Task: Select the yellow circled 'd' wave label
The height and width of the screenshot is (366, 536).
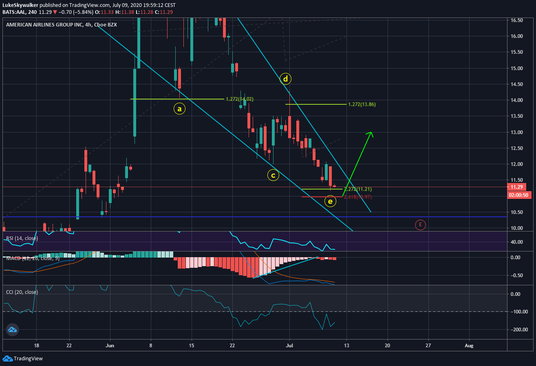Action: [x=285, y=78]
